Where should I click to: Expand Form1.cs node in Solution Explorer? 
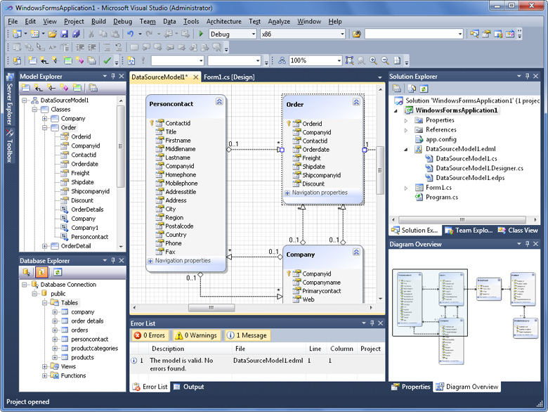[406, 188]
